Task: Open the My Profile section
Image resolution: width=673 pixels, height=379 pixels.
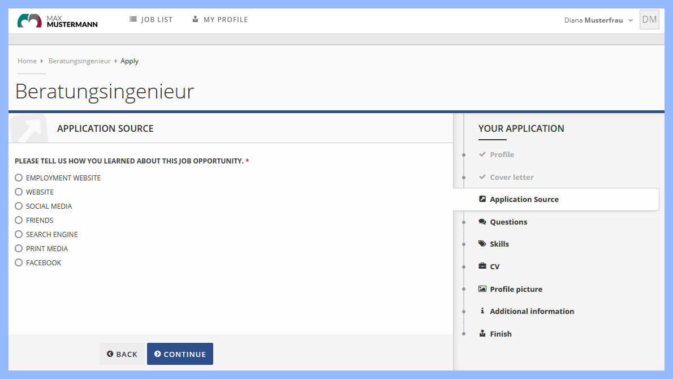Action: coord(219,19)
